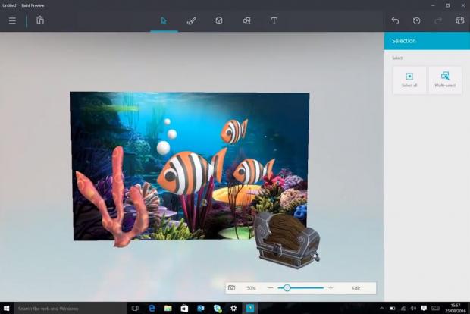Open the 3D objects cube tool

click(218, 20)
